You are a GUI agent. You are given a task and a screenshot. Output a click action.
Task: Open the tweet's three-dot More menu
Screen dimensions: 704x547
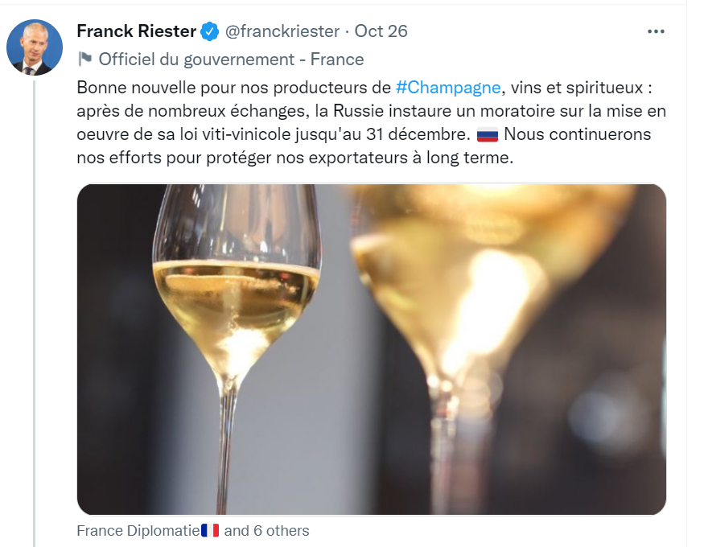(657, 31)
